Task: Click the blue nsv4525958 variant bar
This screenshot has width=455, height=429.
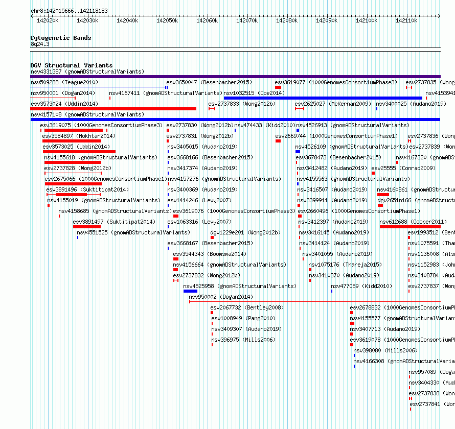Action: click(190, 291)
